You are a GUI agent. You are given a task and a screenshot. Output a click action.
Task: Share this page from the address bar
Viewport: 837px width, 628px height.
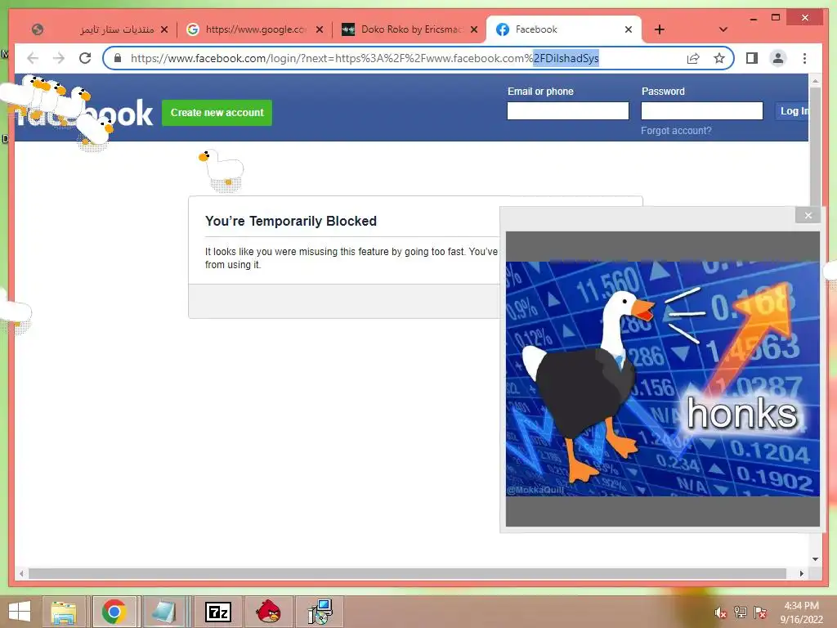pos(693,58)
